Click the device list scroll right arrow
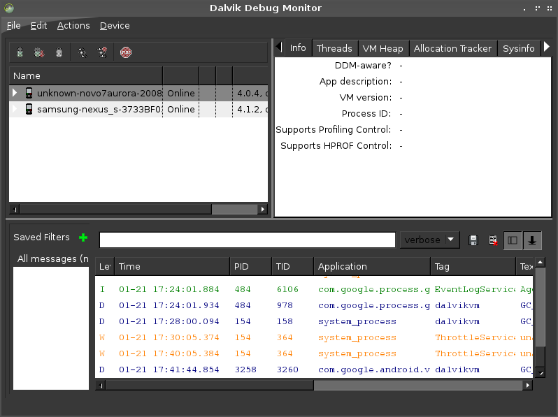The height and width of the screenshot is (417, 558). [263, 209]
